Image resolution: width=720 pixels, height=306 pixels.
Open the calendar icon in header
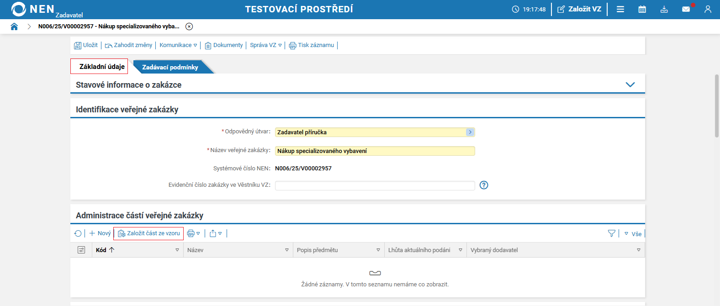coord(642,9)
